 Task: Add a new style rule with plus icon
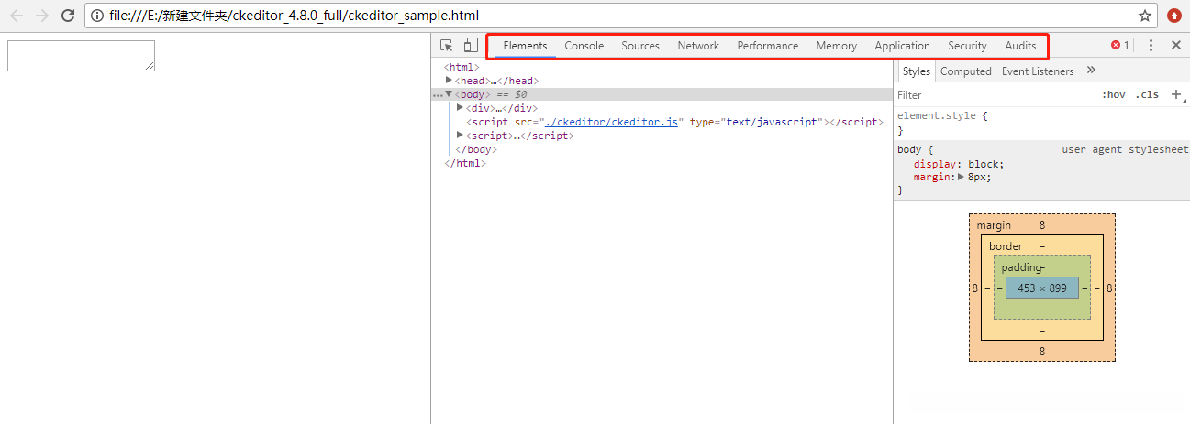click(x=1177, y=94)
